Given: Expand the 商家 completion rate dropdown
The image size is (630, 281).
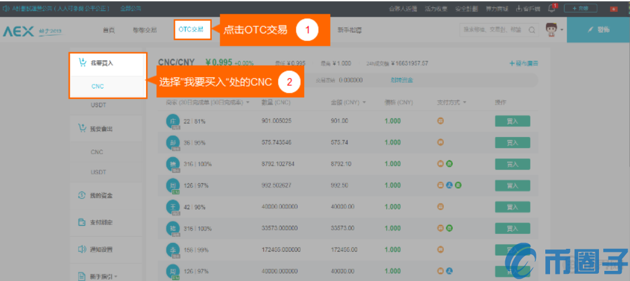Looking at the screenshot, I should [247, 102].
